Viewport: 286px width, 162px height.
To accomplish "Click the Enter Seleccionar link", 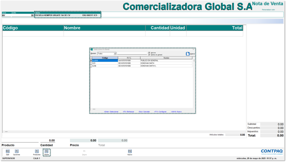I will pos(111,112).
